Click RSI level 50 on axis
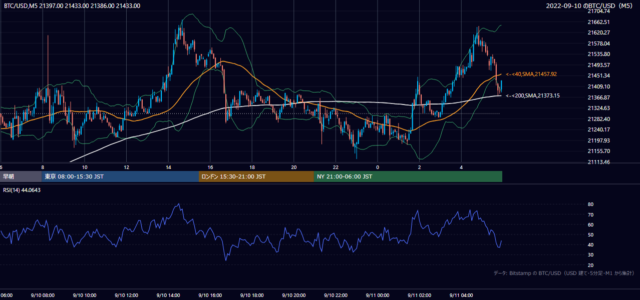The width and height of the screenshot is (640, 300). pyautogui.click(x=590, y=234)
